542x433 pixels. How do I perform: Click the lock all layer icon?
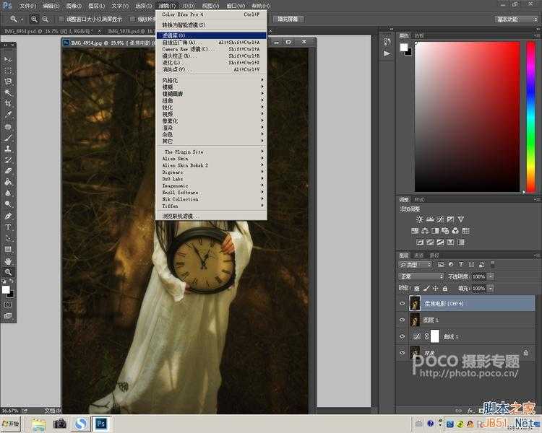point(445,288)
